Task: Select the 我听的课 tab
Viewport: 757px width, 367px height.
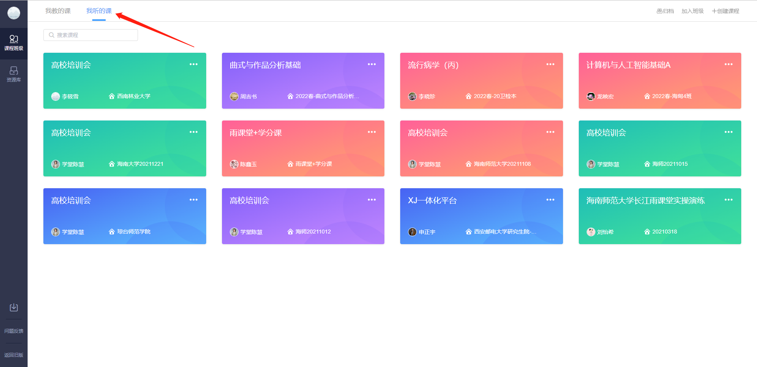Action: (99, 11)
